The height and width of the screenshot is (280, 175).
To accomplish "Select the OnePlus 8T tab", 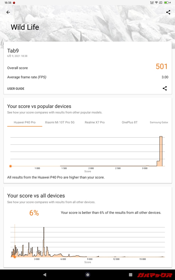I will tap(130, 122).
